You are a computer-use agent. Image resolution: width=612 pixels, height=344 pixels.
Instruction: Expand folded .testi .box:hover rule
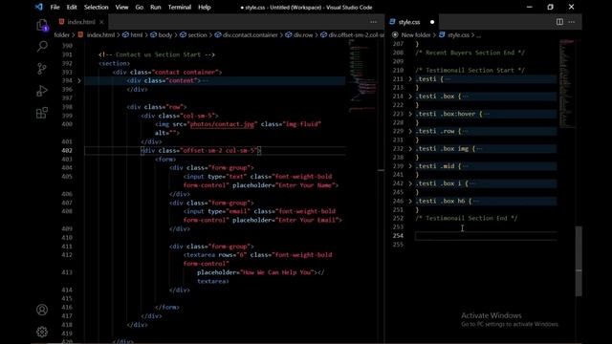coord(410,114)
